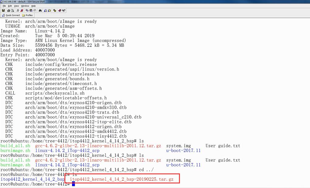Click 'include/generated/utsrelease.h' line

pyautogui.click(x=62, y=74)
